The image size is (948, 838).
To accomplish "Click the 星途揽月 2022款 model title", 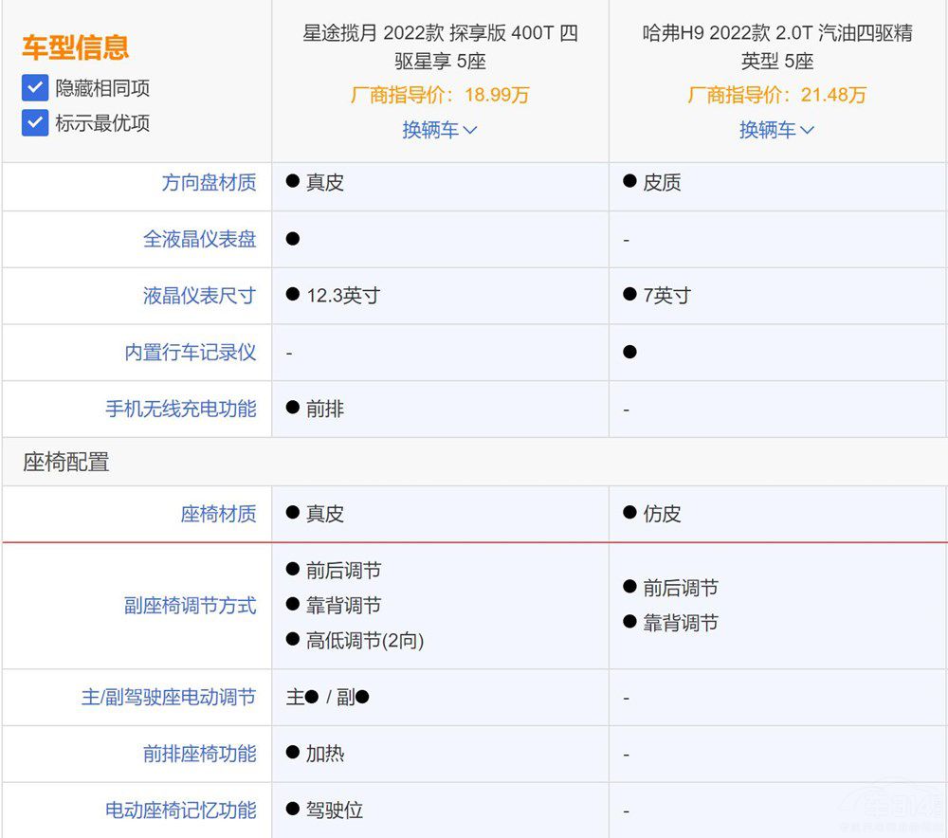I will point(440,47).
